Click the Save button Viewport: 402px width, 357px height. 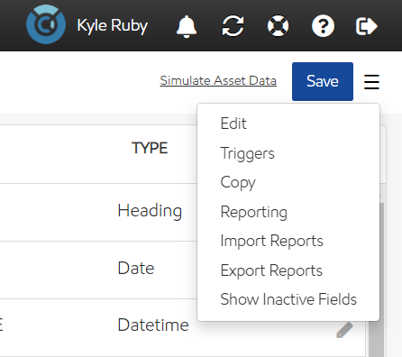(x=323, y=81)
